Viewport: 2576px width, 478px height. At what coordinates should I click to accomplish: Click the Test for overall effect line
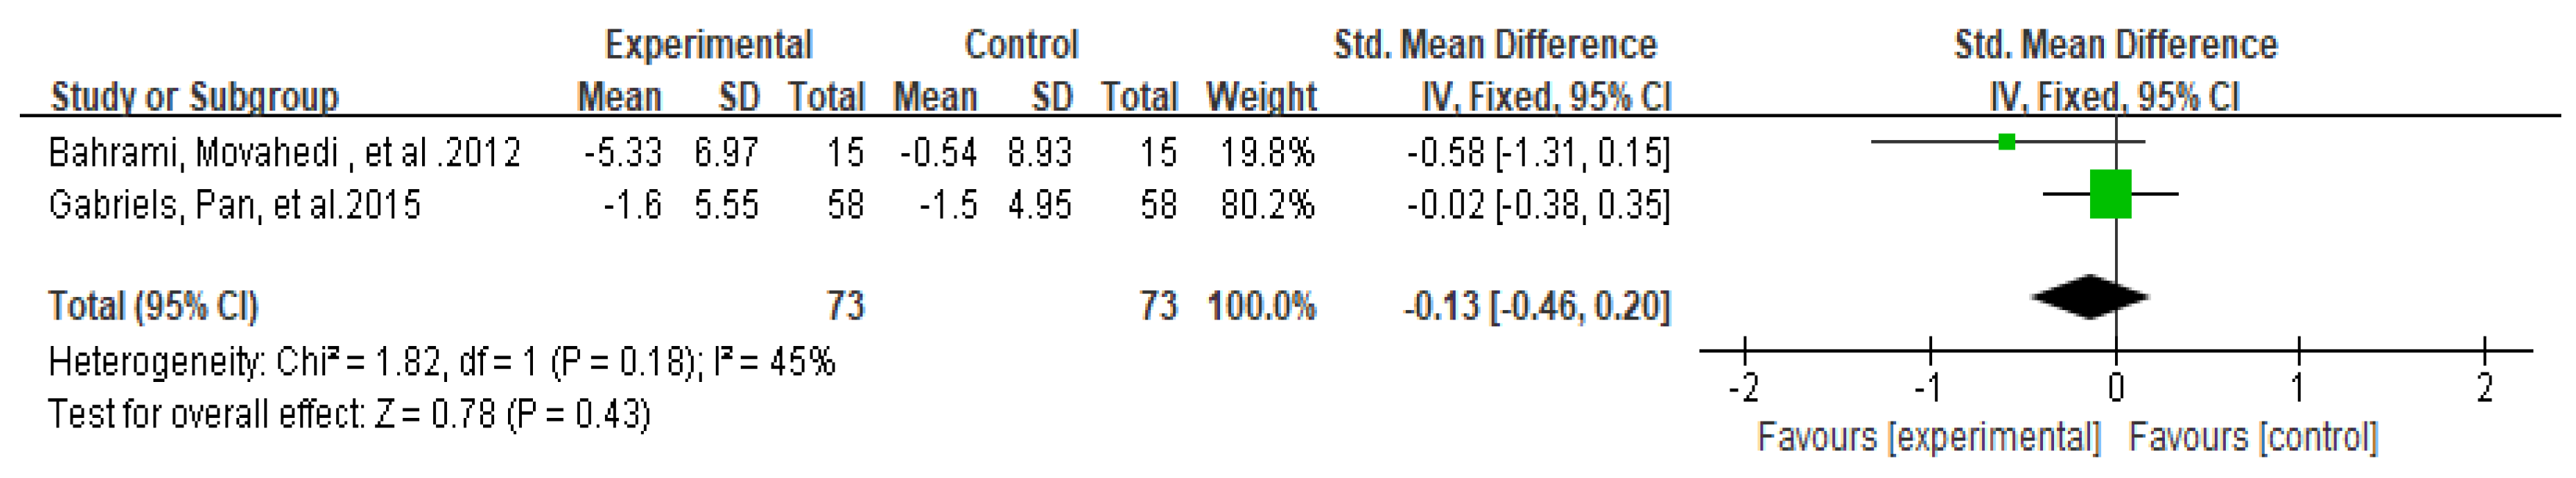pos(349,413)
